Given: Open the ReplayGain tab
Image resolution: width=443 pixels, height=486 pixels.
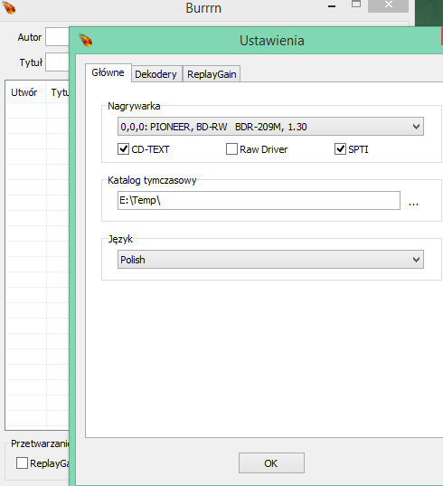Looking at the screenshot, I should pyautogui.click(x=212, y=74).
